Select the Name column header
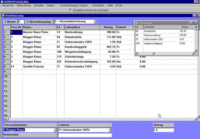Screen dimensions: 200x139 coord(39,27)
